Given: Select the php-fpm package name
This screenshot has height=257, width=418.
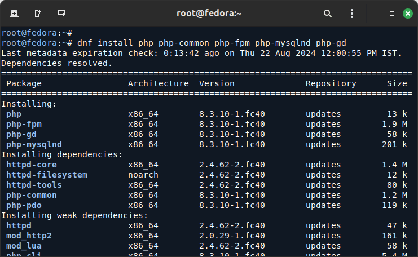Looking at the screenshot, I should pos(24,124).
